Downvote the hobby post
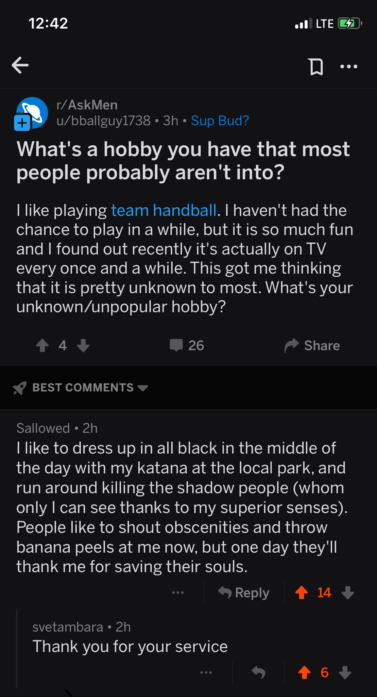This screenshot has height=697, width=377. pos(83,345)
